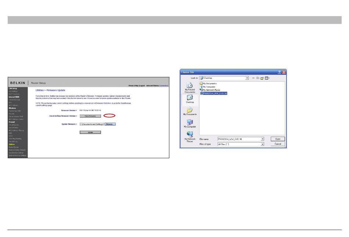Select the Desktop shortcut in places bar

pos(190,100)
